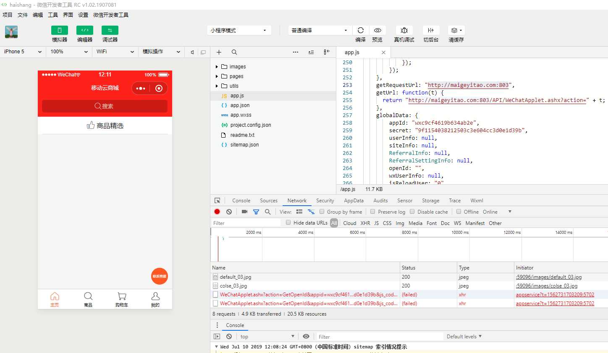
Task: Tap the 购物车 tab in the simulator
Action: pyautogui.click(x=122, y=300)
